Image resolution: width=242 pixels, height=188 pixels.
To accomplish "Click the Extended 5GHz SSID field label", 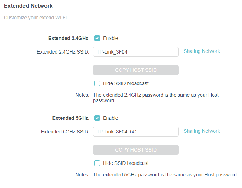I will (65, 132).
